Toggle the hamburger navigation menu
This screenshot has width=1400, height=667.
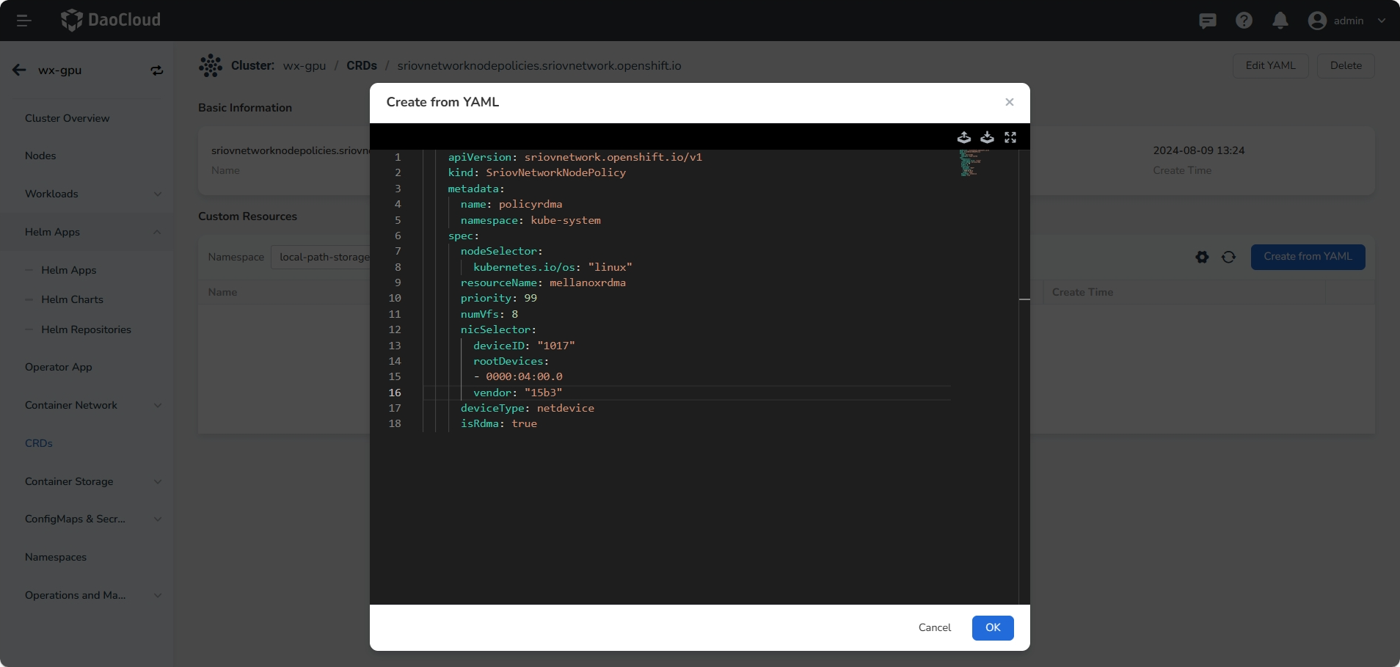[x=23, y=21]
